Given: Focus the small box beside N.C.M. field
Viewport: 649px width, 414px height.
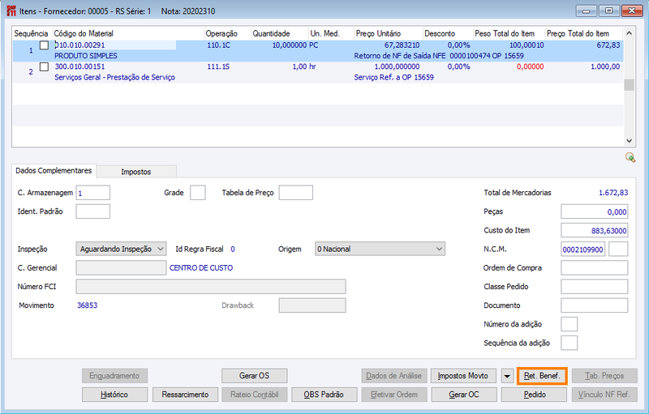Looking at the screenshot, I should (x=618, y=250).
